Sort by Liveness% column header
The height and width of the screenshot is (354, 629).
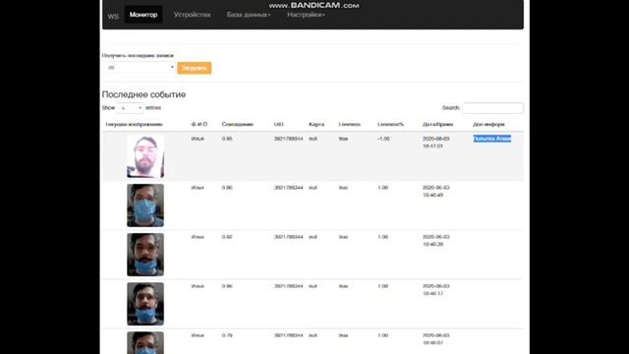(x=390, y=125)
